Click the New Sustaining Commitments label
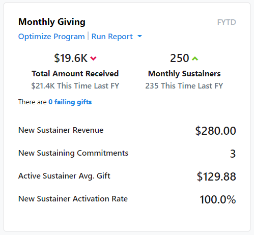 point(73,153)
